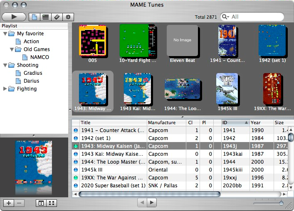Click the Oriental manufacturer cell
294x211 pixels.
(158, 170)
